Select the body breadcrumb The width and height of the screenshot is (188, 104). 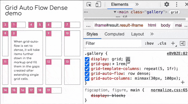tap(166, 25)
